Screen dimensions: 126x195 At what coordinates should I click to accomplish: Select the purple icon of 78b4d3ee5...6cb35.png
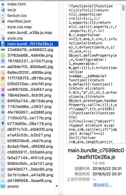[3, 95]
